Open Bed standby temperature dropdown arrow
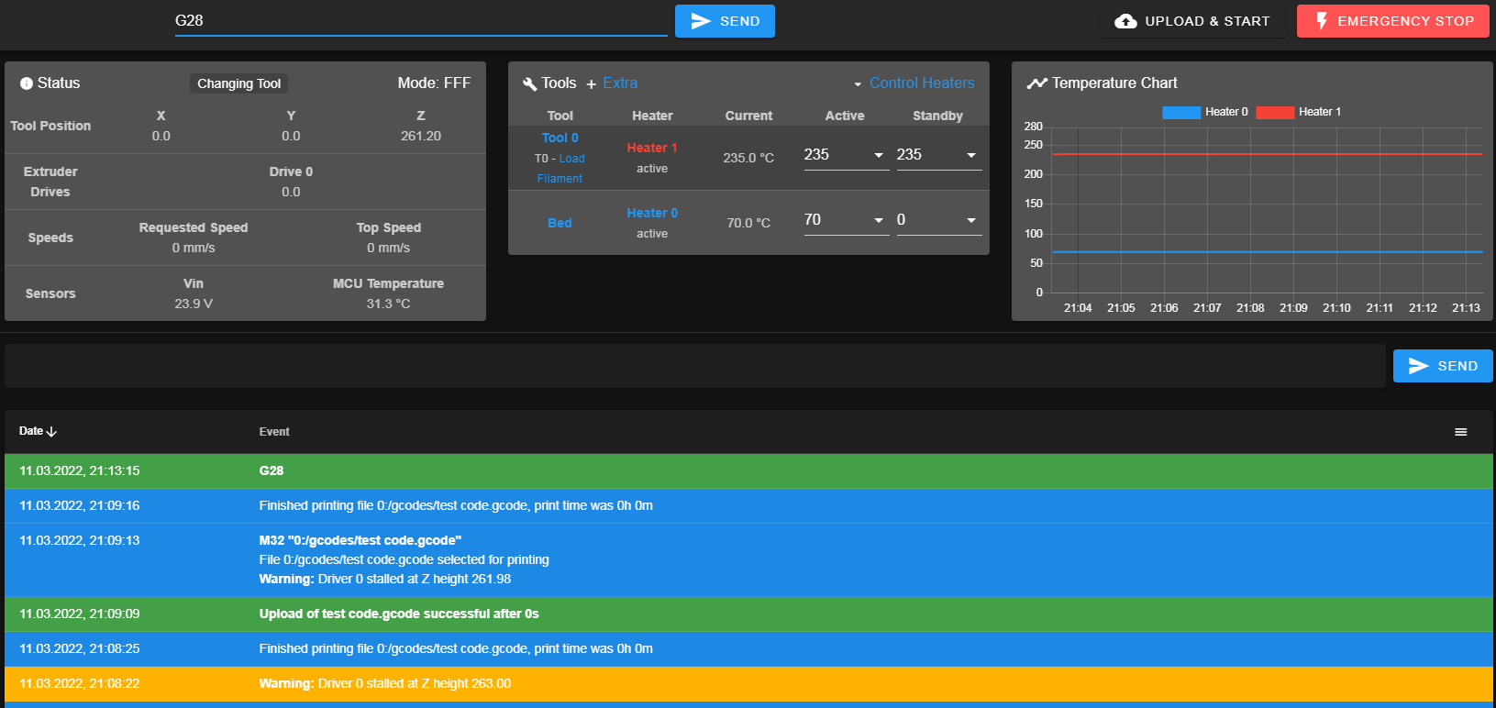This screenshot has height=708, width=1496. click(x=971, y=220)
